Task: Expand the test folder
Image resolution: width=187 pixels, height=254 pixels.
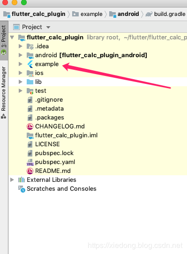Action: click(x=21, y=91)
